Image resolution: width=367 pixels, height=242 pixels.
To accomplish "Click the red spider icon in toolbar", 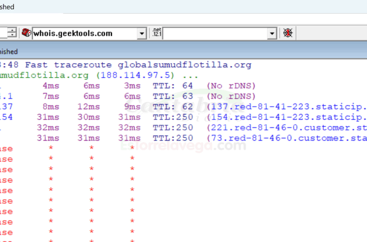I will pyautogui.click(x=288, y=33).
